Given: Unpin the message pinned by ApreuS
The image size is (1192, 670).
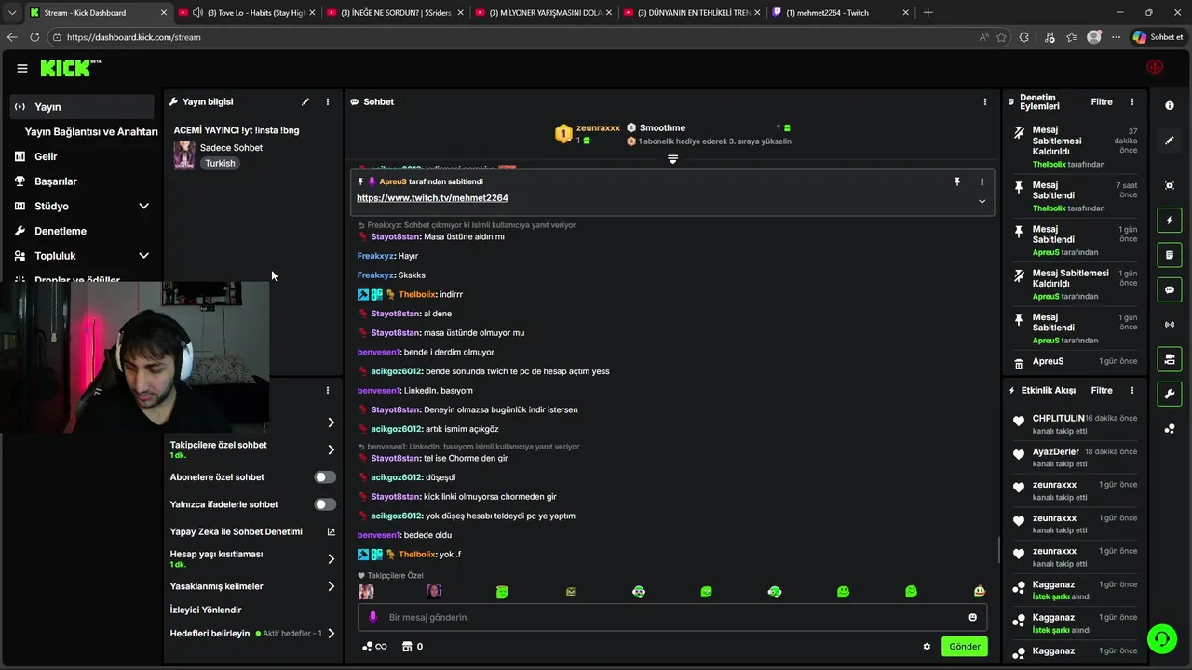Looking at the screenshot, I should pos(957,181).
